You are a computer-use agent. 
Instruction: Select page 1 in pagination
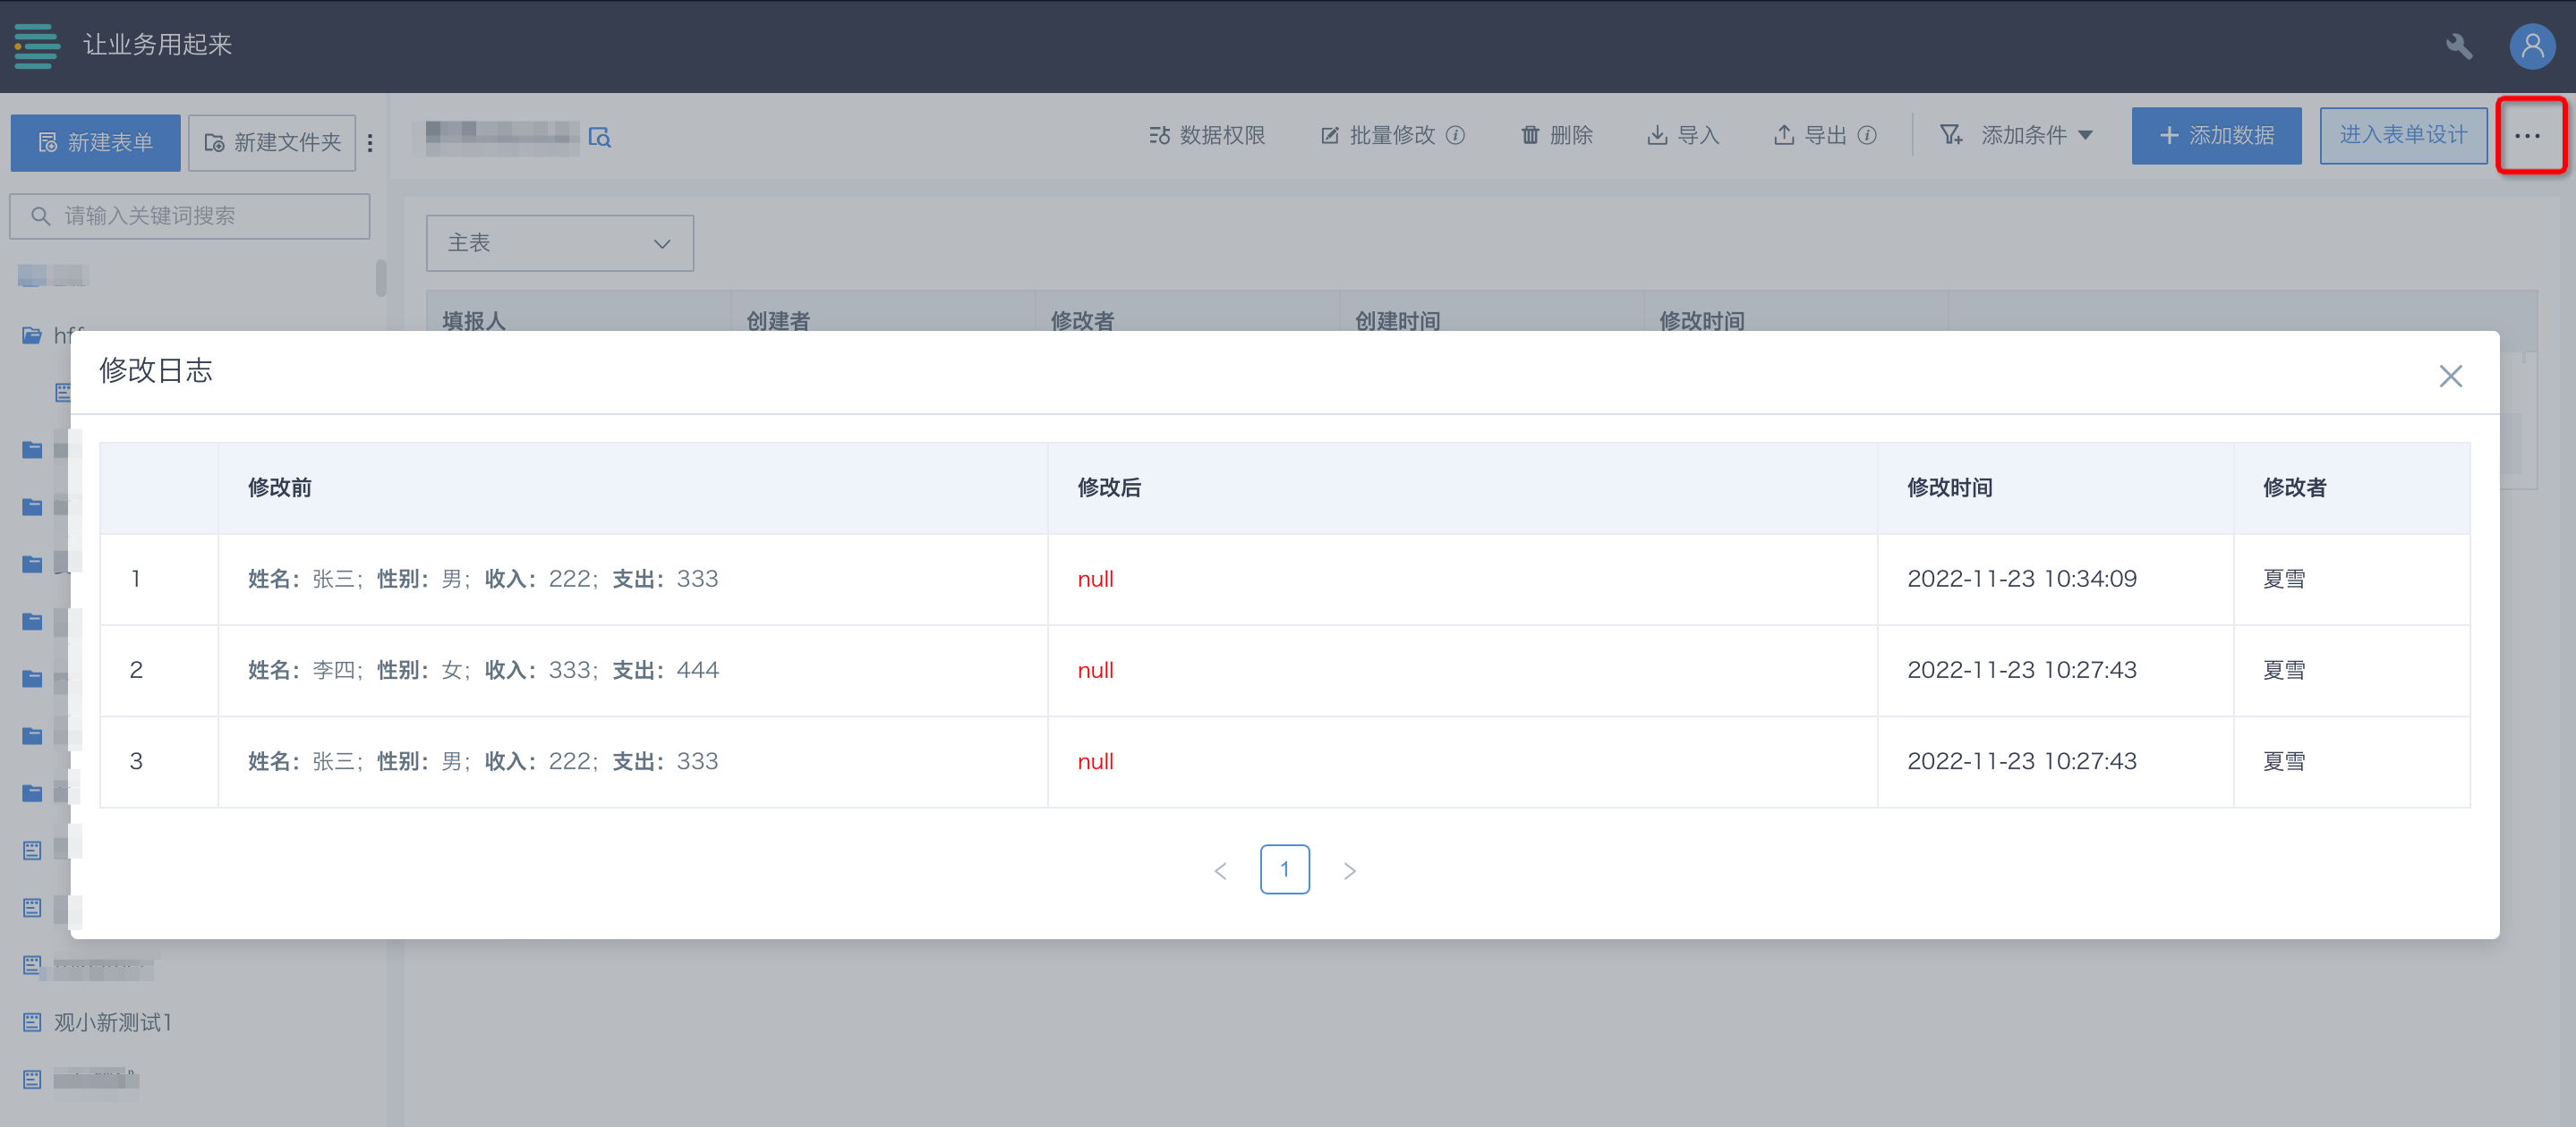click(1284, 869)
